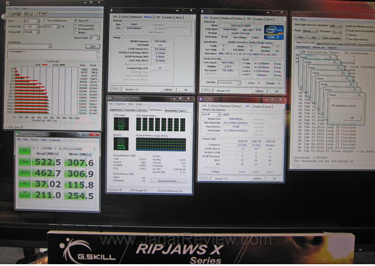The image size is (375, 266).
Task: Toggle the Themes checkbox in Super PI
Action: coord(346,35)
